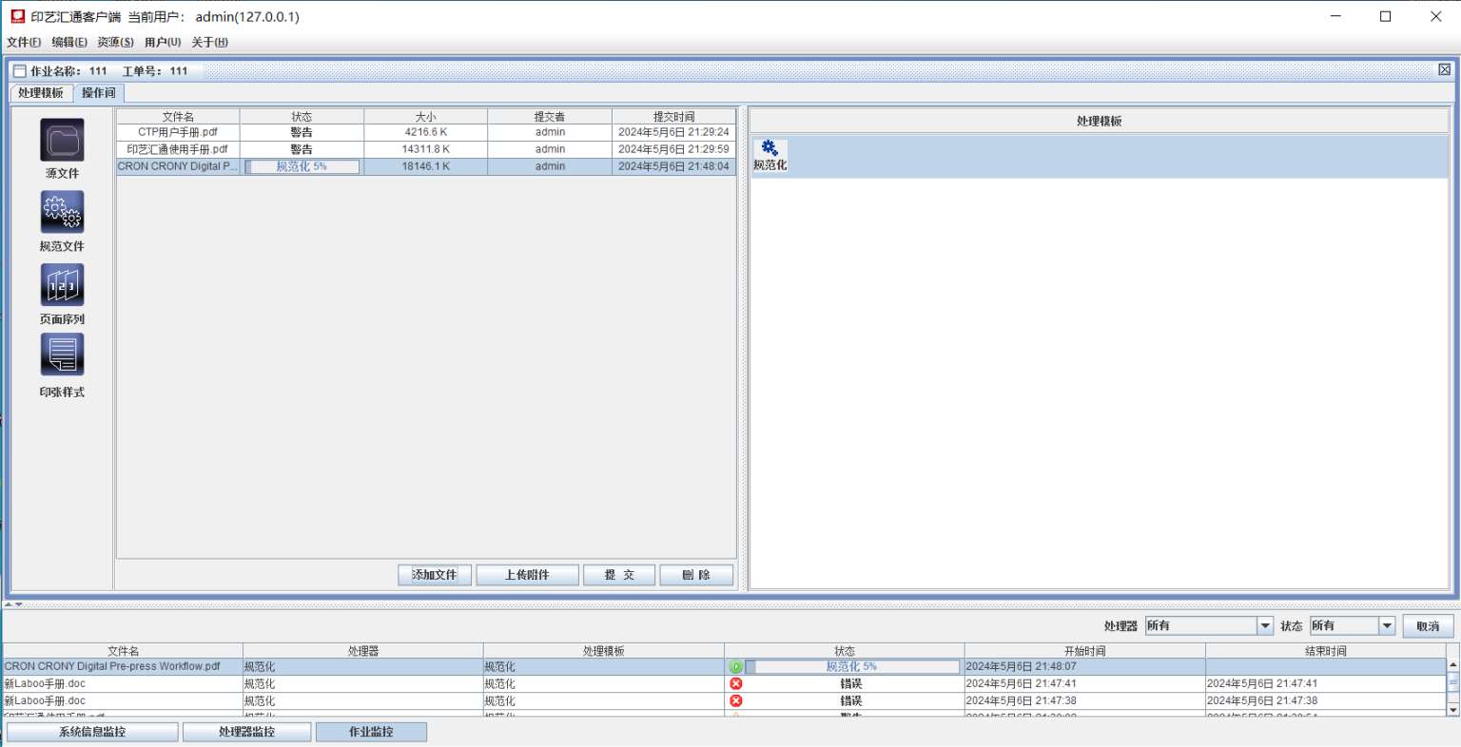Screen dimensions: 1461x747
Task: Select the CTP用户手册.pdf file row
Action: 426,133
